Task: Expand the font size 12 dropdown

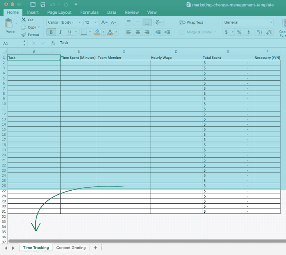Action: pyautogui.click(x=91, y=22)
